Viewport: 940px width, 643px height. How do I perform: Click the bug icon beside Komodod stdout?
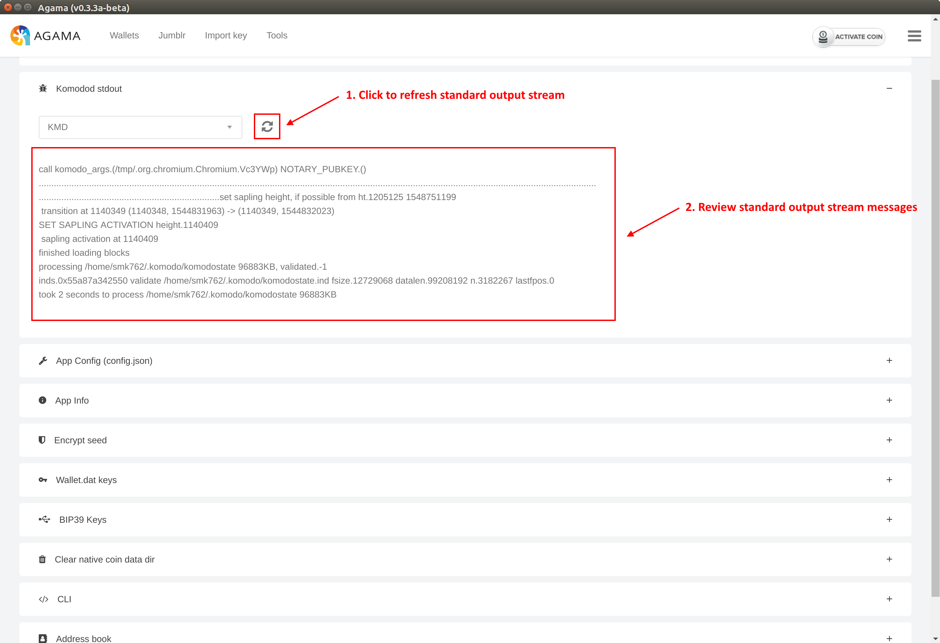pyautogui.click(x=43, y=89)
